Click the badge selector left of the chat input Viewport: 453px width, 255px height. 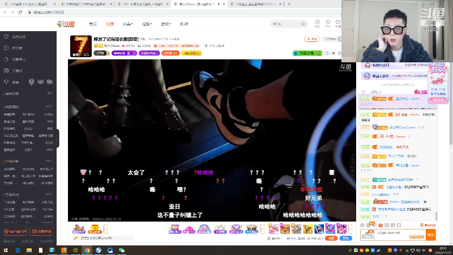[x=367, y=235]
